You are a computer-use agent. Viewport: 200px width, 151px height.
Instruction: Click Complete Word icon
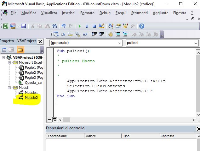(85, 34)
